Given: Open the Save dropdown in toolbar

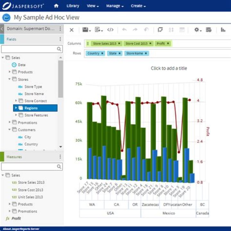Looking at the screenshot, I should pos(87,30).
